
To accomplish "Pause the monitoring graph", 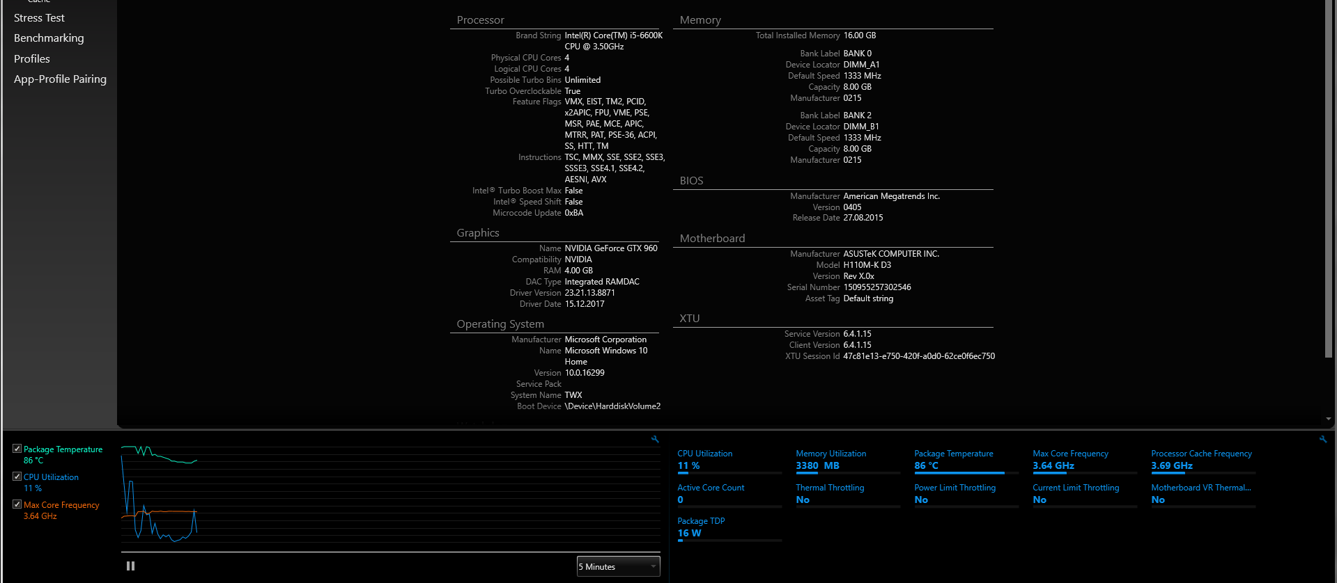I will click(x=130, y=566).
